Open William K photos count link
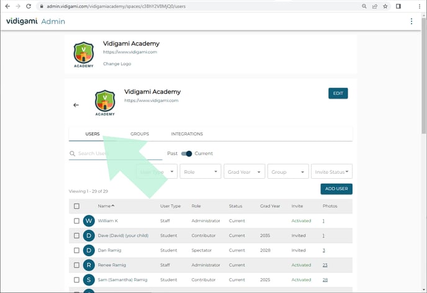Viewport: 427px width, 293px height. coord(323,221)
